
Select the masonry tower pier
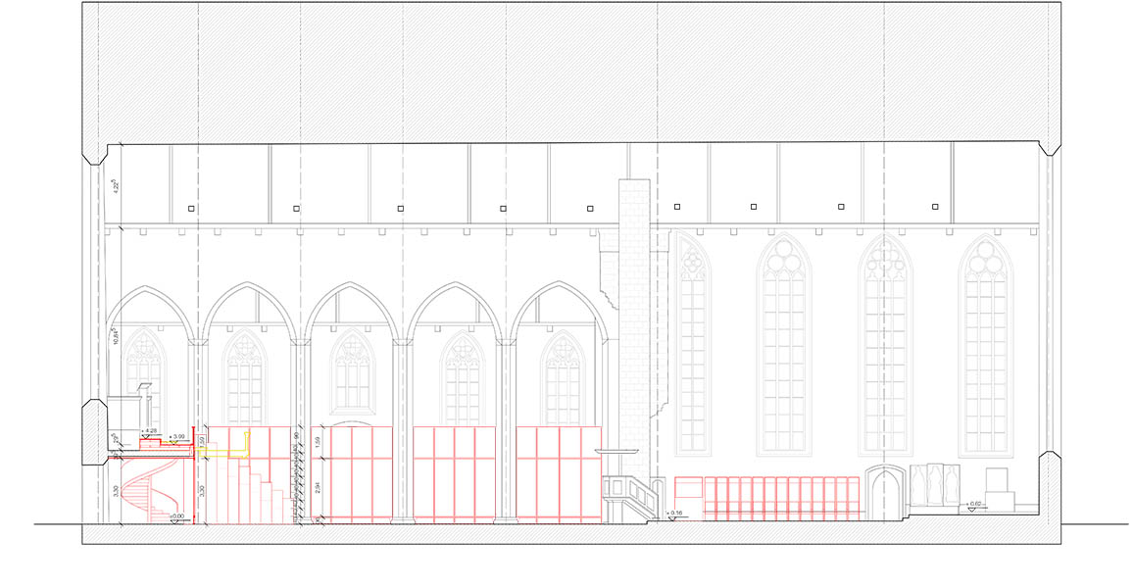(x=634, y=314)
